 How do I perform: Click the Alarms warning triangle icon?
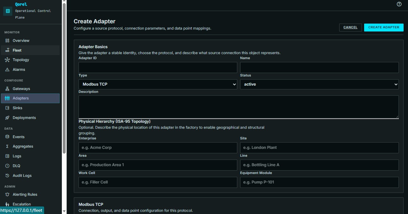7,70
